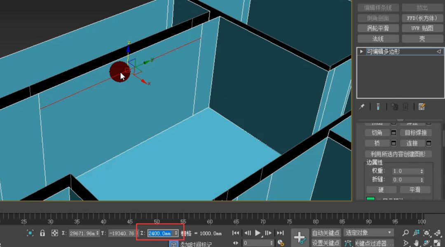The image size is (445, 247).
Task: Click 切角 chamfer button
Action: pyautogui.click(x=377, y=133)
